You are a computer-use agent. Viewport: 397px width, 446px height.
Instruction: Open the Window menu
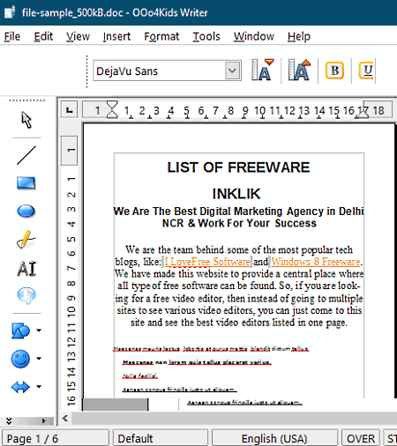tap(254, 36)
